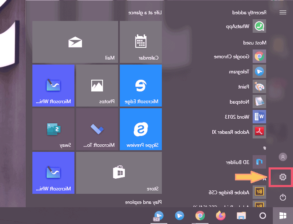Open the Store tile
Image resolution: width=293 pixels, height=224 pixels.
click(119, 173)
